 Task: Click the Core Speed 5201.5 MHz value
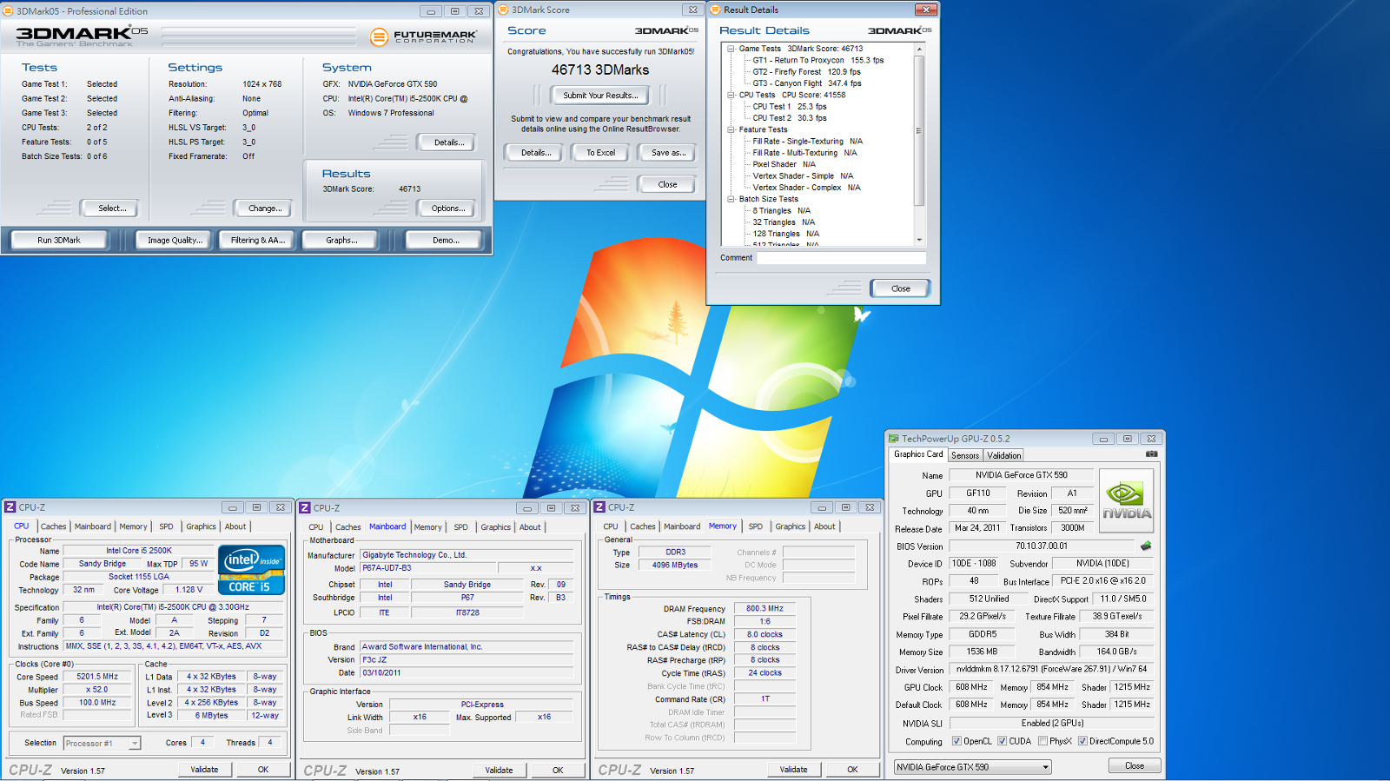tap(97, 676)
